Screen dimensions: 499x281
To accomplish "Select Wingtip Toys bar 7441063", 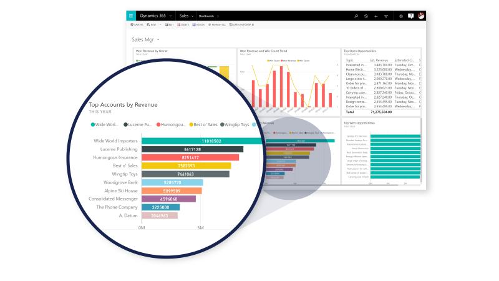I will (x=185, y=174).
